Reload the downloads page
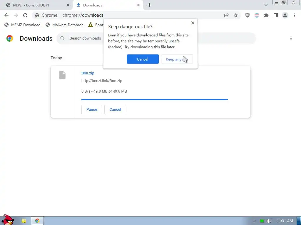301x225 pixels. point(25,15)
